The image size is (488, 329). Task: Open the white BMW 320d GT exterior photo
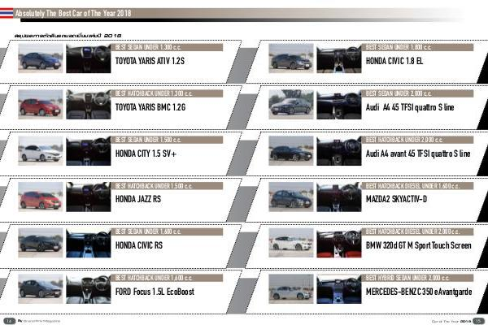click(291, 245)
